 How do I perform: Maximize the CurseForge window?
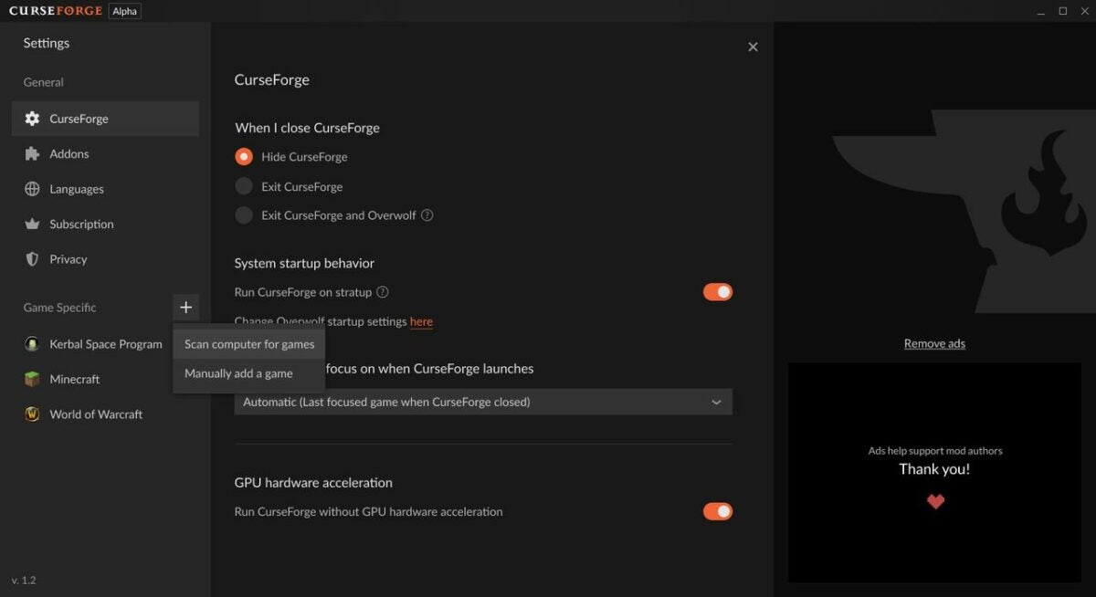[1062, 11]
